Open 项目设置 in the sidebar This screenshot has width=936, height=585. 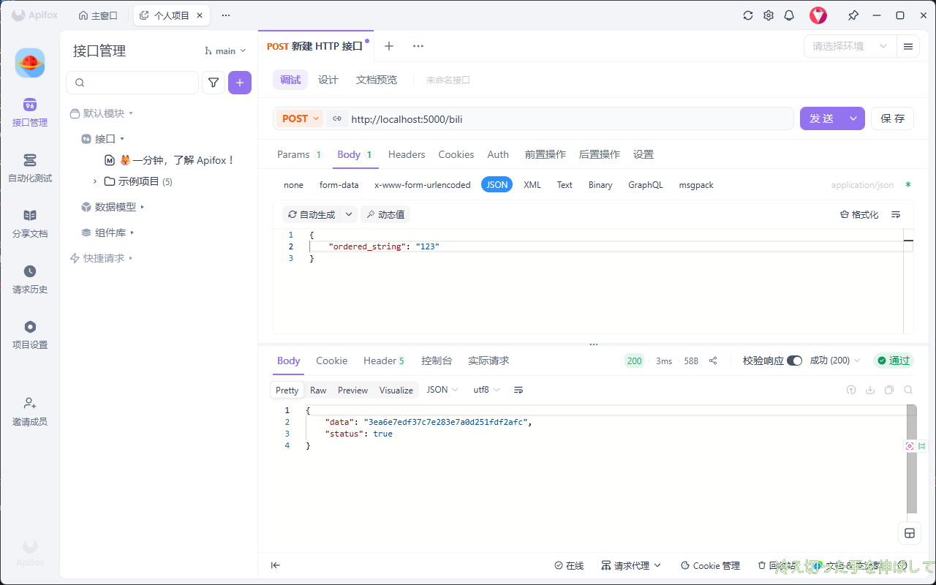click(30, 334)
